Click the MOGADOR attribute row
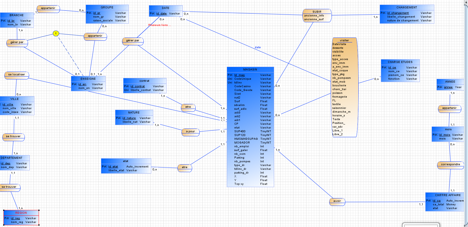 pyautogui.click(x=250, y=143)
